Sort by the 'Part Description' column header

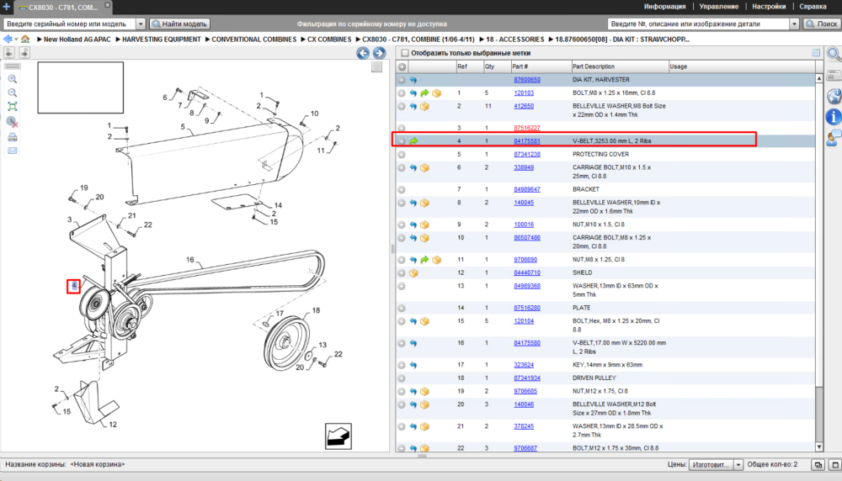pos(620,66)
